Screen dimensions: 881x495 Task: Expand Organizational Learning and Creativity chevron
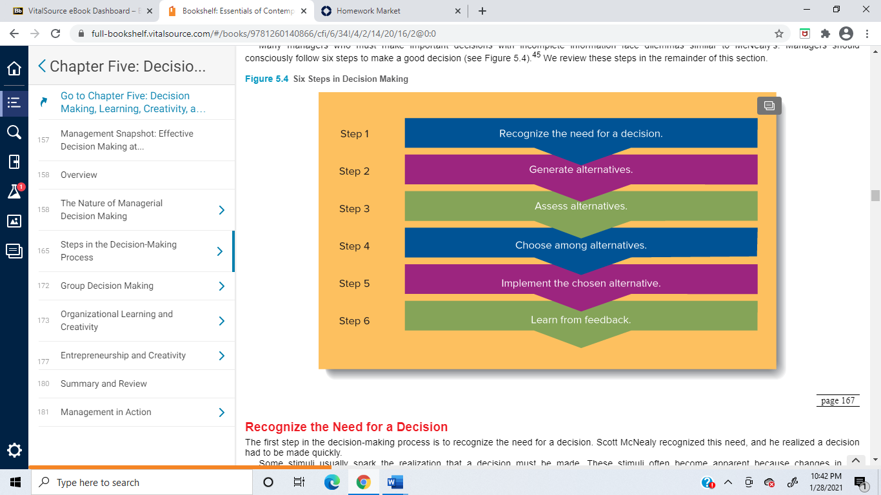click(x=221, y=321)
